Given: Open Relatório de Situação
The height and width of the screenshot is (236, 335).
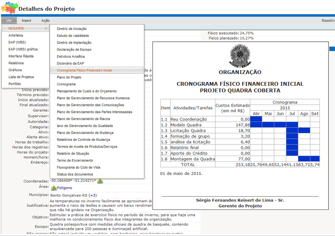Looking at the screenshot, I should [x=73, y=153].
